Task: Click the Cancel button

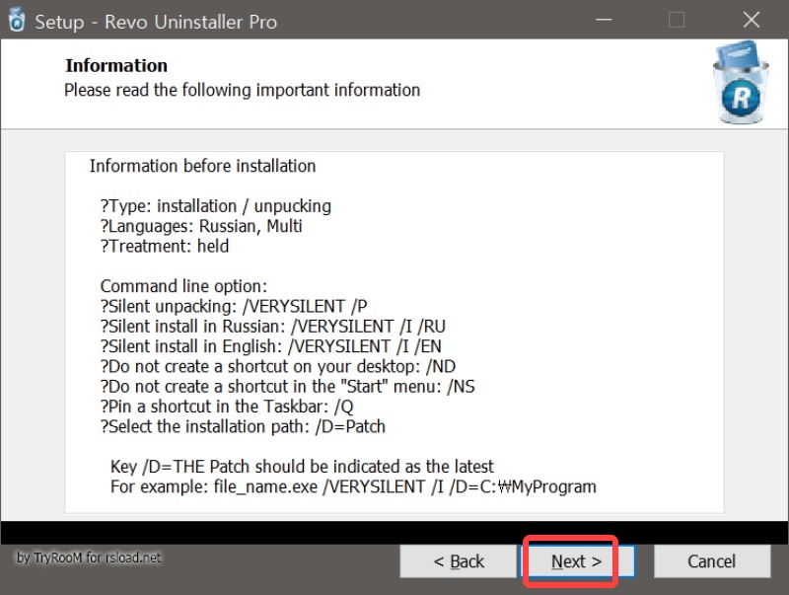Action: point(712,560)
